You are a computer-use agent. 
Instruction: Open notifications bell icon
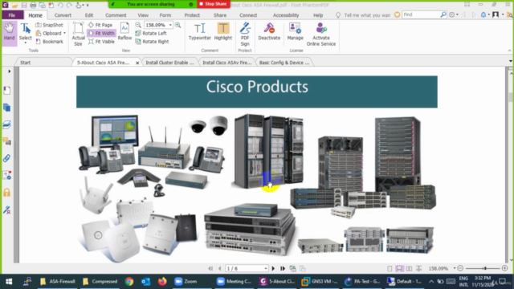click(483, 14)
